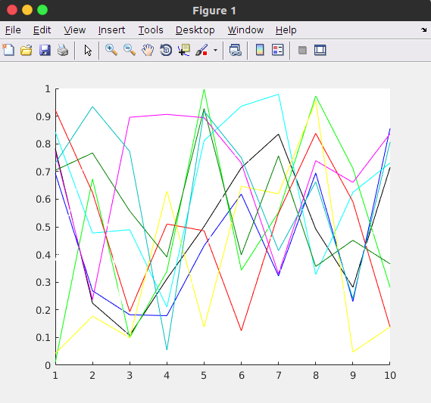Click the Hide Plot Tools icon
431x403 pixels.
coord(302,50)
